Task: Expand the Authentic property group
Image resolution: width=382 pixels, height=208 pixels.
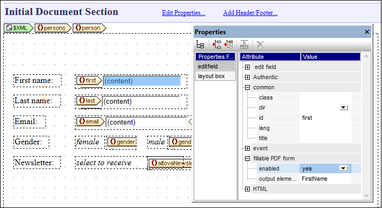Action: [x=247, y=77]
